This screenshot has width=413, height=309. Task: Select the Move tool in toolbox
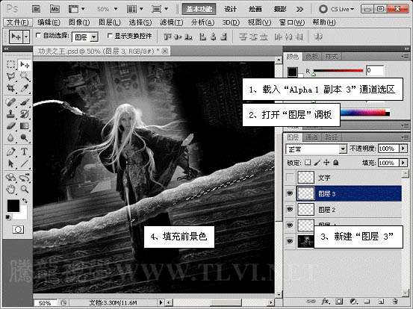25,64
